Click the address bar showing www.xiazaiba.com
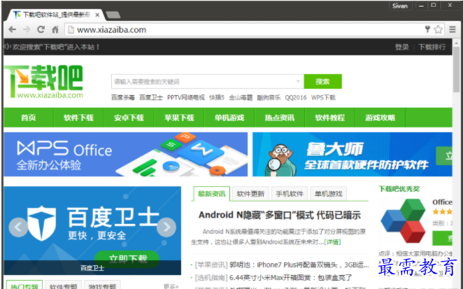 pos(245,30)
